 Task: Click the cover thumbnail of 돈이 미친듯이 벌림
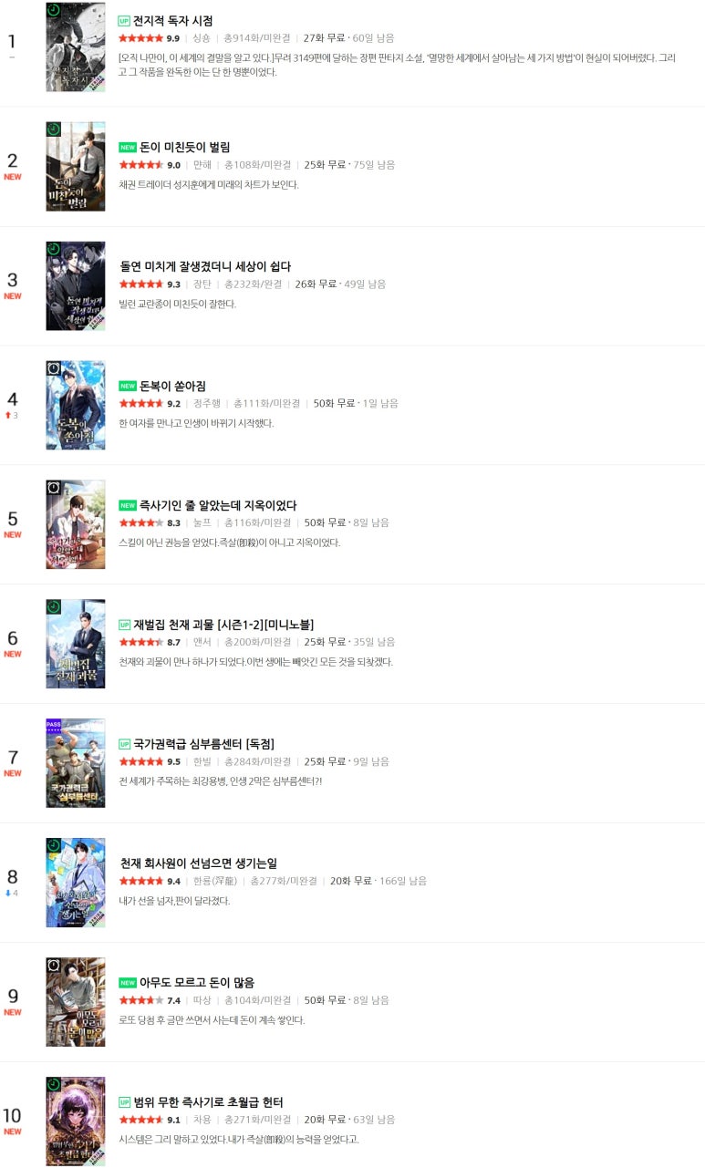click(76, 167)
